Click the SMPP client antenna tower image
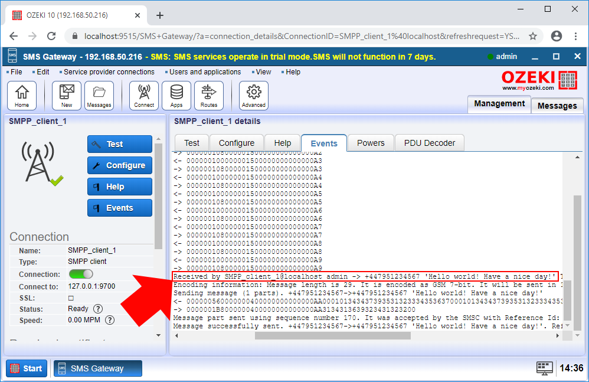 click(x=41, y=164)
